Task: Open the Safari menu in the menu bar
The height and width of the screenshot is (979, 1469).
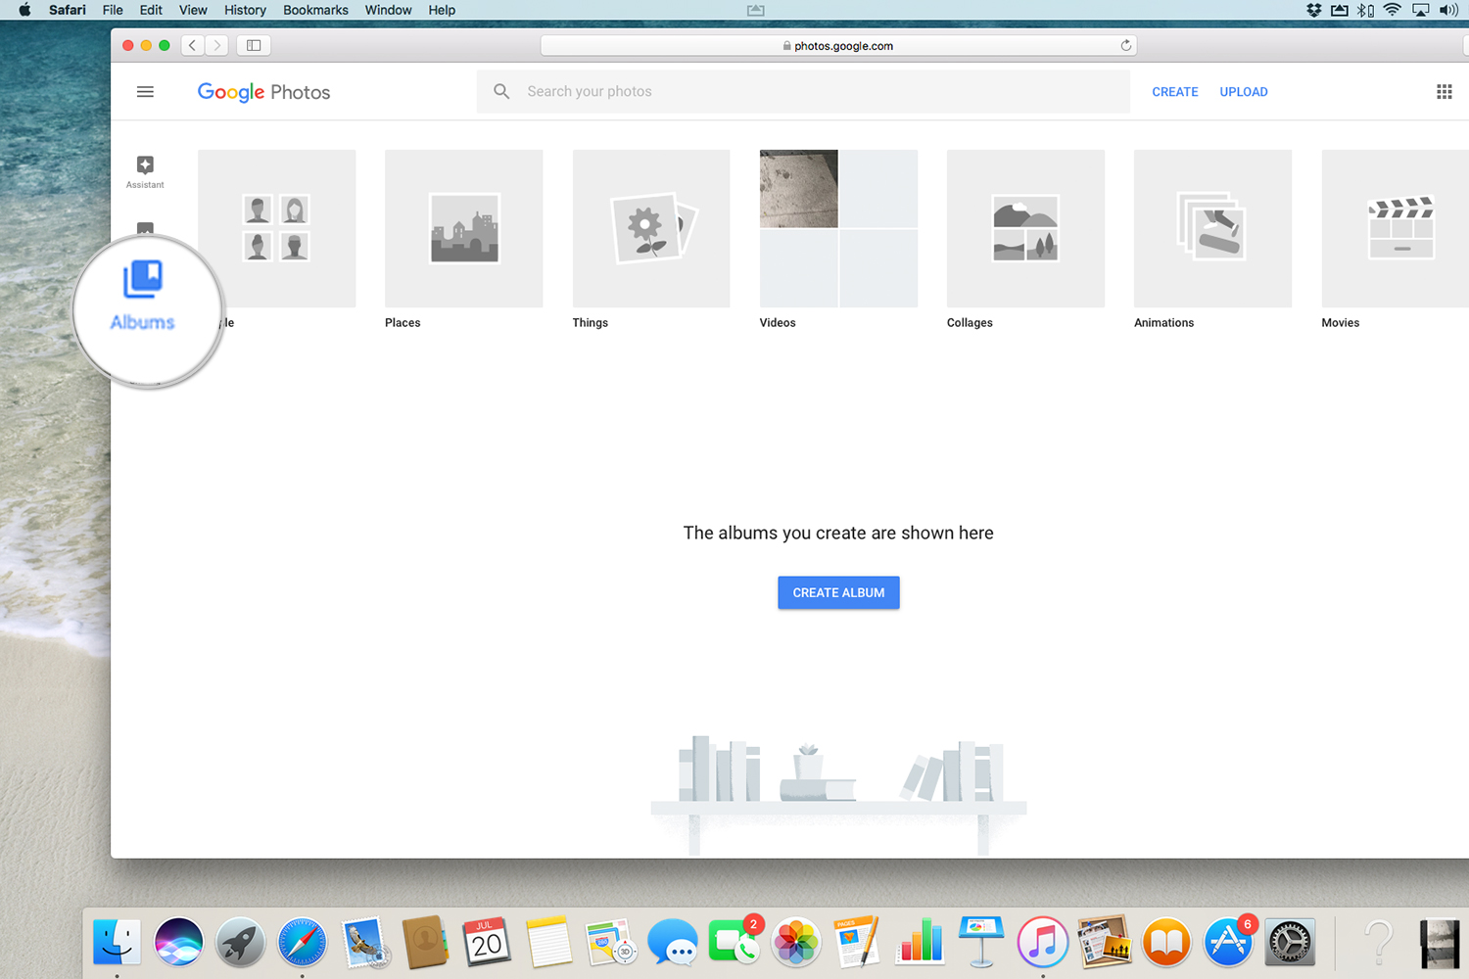Action: click(x=68, y=10)
